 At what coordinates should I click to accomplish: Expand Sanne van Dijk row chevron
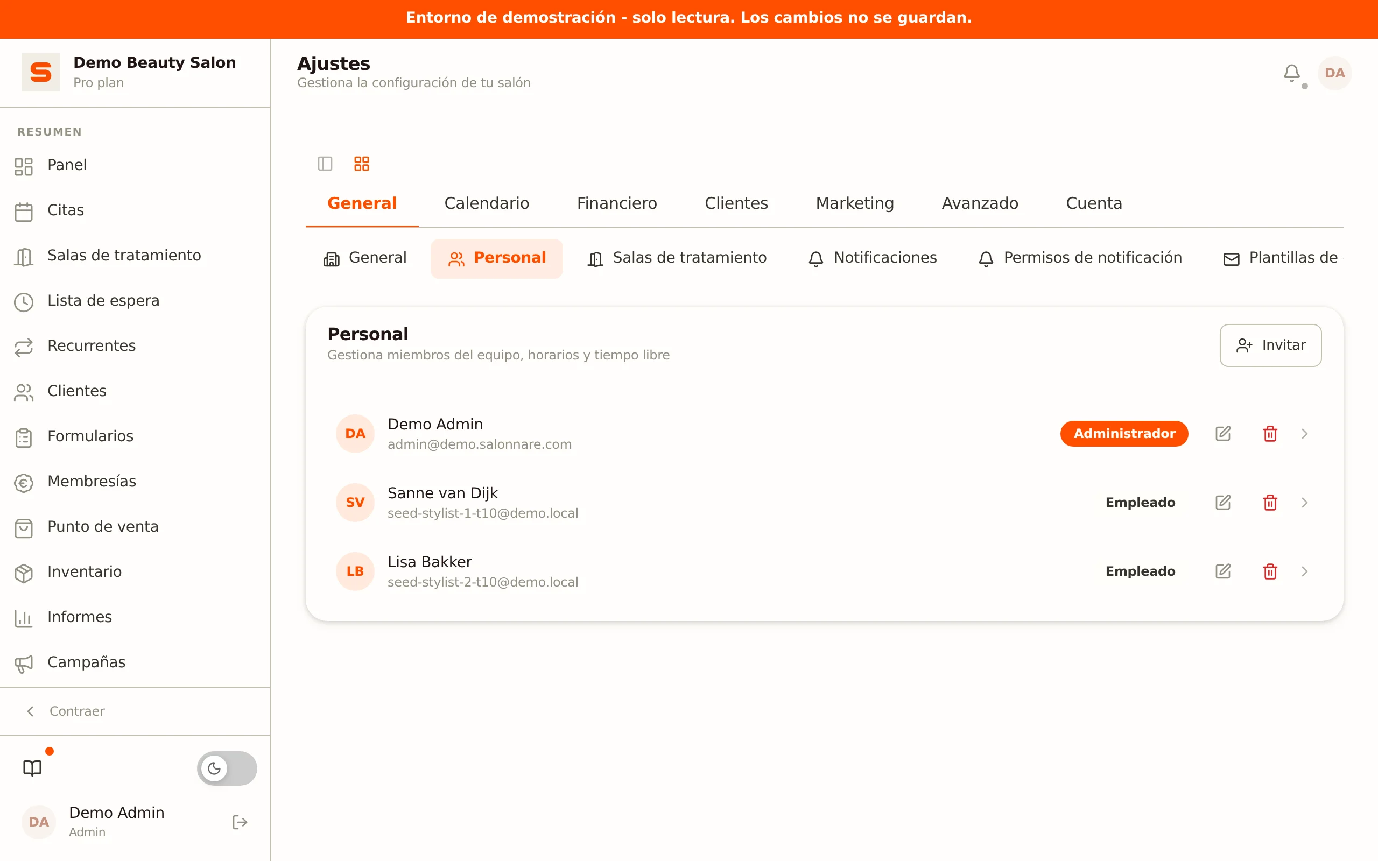click(1305, 503)
